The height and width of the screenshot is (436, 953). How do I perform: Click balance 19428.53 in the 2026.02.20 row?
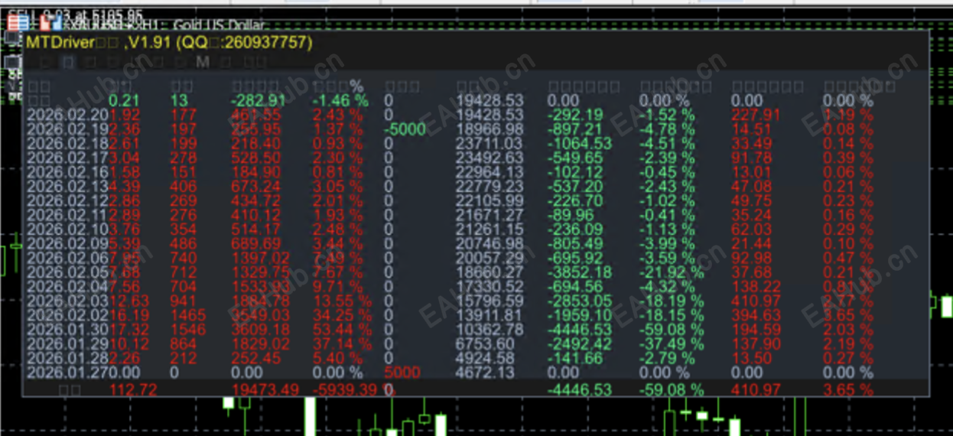click(490, 115)
